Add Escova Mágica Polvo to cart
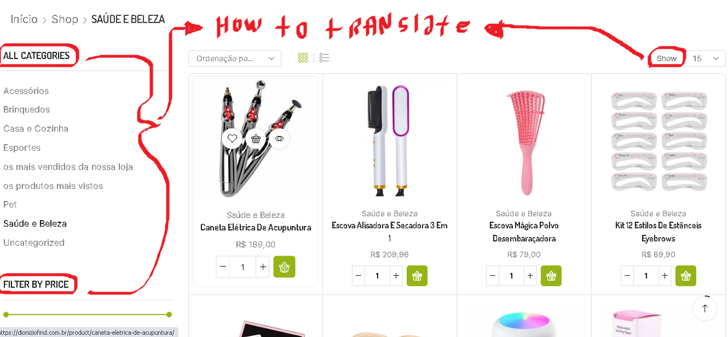This screenshot has height=337, width=728. [551, 276]
